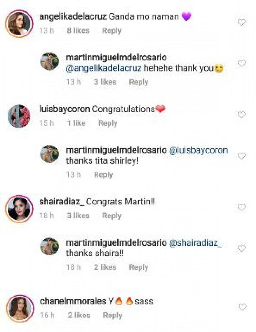Screen dimensions: 256x332
Task: Reply to chanelmmorales's comment
Action: 112,315
